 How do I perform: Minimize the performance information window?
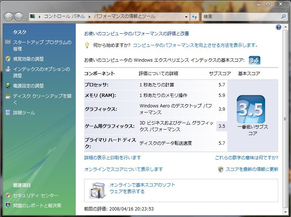click(x=259, y=4)
